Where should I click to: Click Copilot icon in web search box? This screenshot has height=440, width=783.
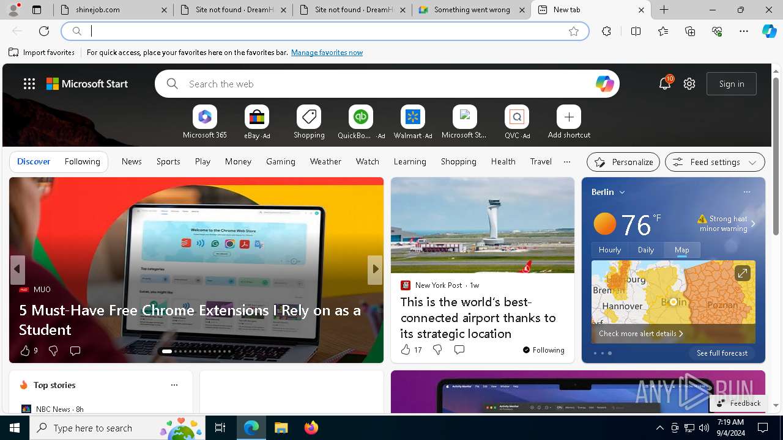click(604, 84)
